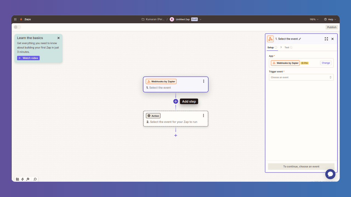Viewport: 351px width, 197px height.
Task: Open the apps grid menu icon
Action: click(15, 19)
